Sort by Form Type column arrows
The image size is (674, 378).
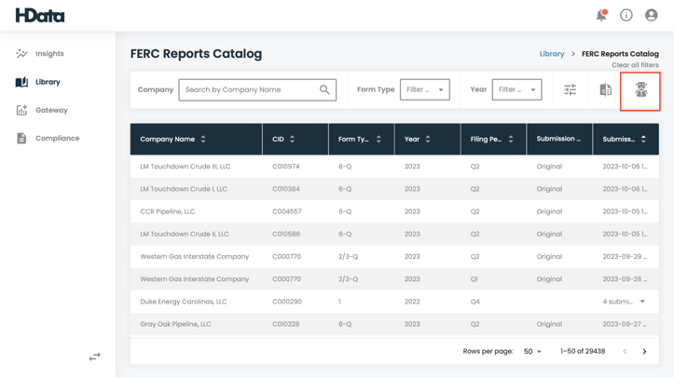378,139
